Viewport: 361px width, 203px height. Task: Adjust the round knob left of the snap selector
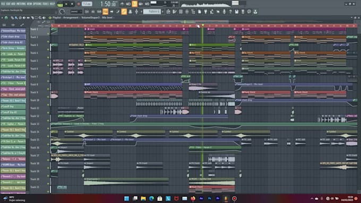pos(62,11)
